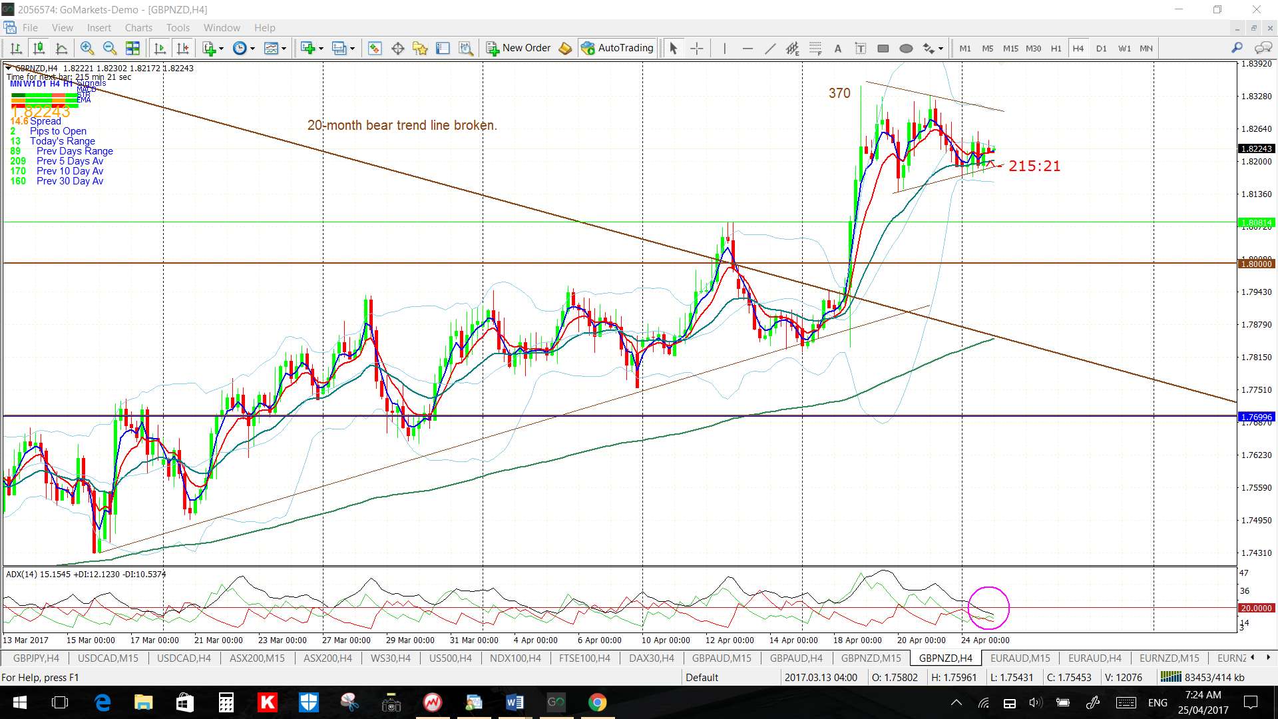Select the Rectangle shape tool

click(x=883, y=48)
